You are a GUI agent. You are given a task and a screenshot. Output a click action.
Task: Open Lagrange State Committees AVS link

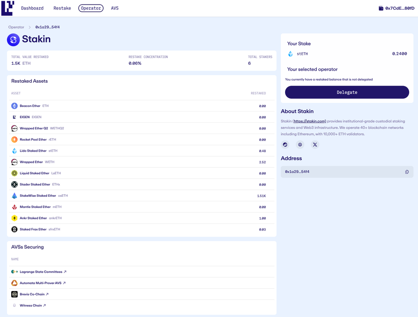point(43,272)
